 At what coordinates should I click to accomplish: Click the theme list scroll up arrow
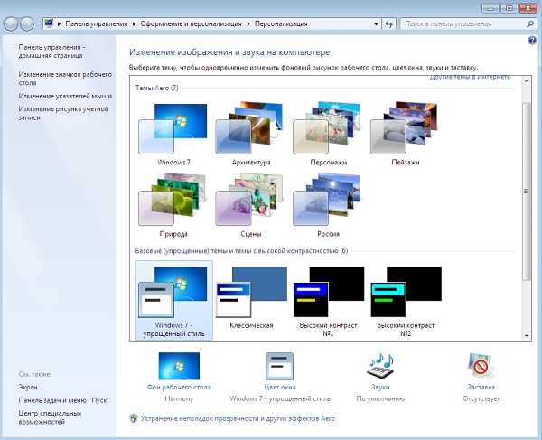527,81
